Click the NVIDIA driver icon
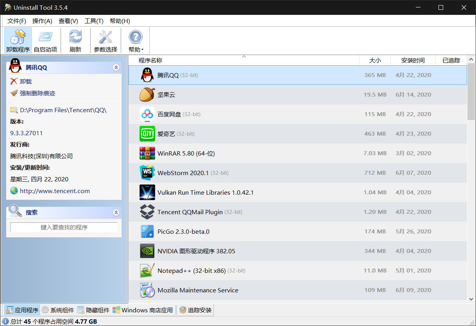This screenshot has height=326, width=476. (x=147, y=251)
